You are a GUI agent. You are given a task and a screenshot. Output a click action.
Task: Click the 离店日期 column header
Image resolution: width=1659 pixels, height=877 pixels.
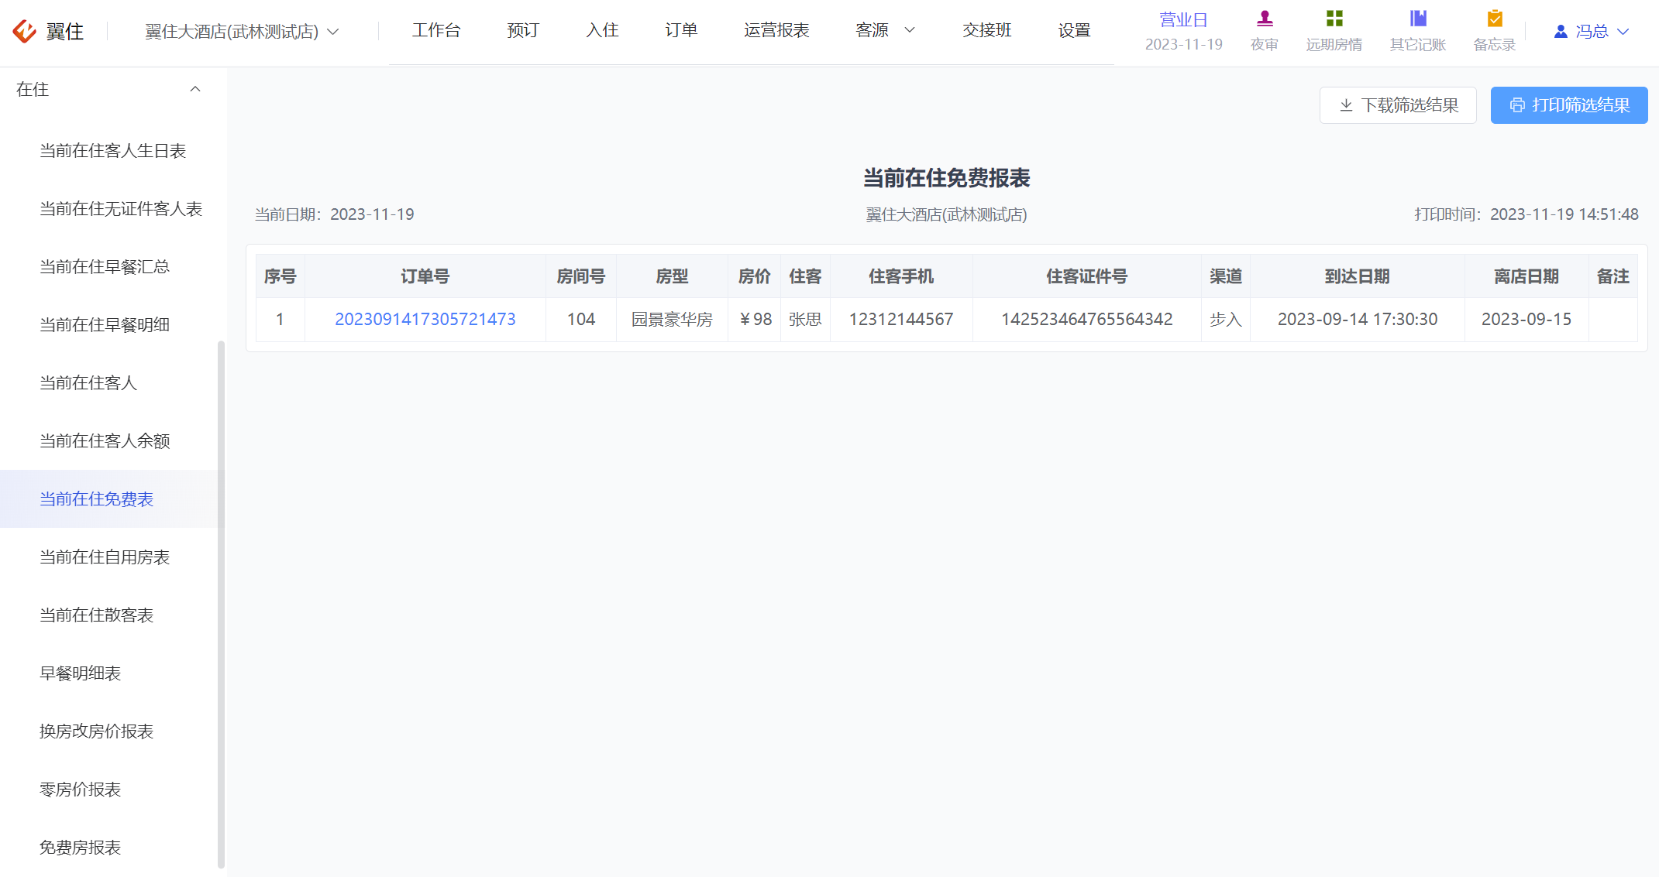pos(1526,276)
